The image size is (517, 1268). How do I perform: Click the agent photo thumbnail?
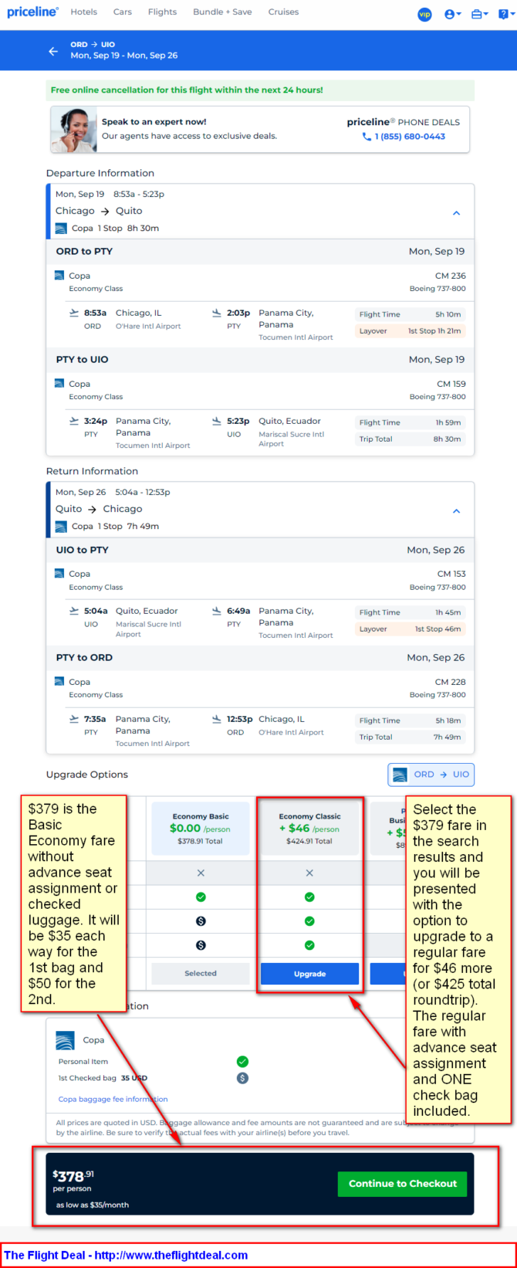tap(74, 130)
